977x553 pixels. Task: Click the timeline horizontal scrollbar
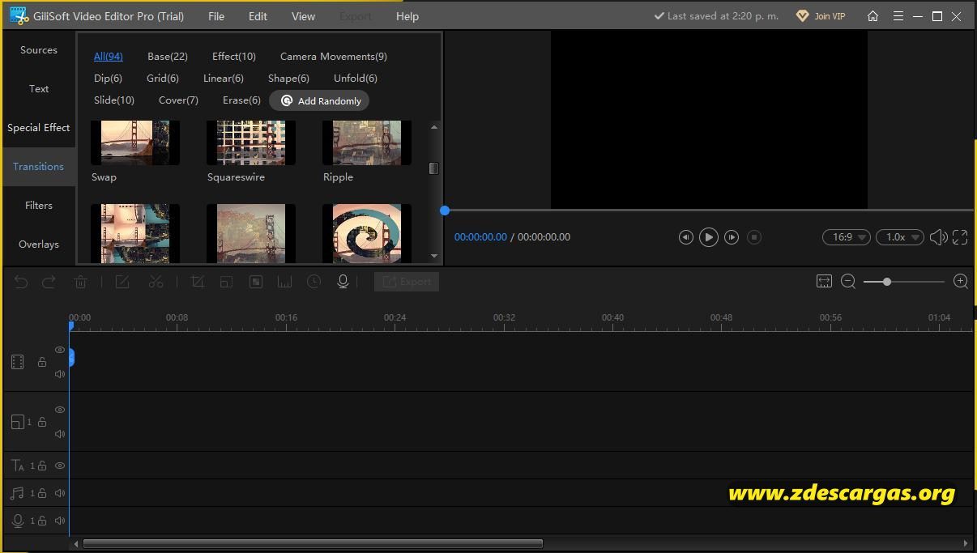tap(313, 543)
